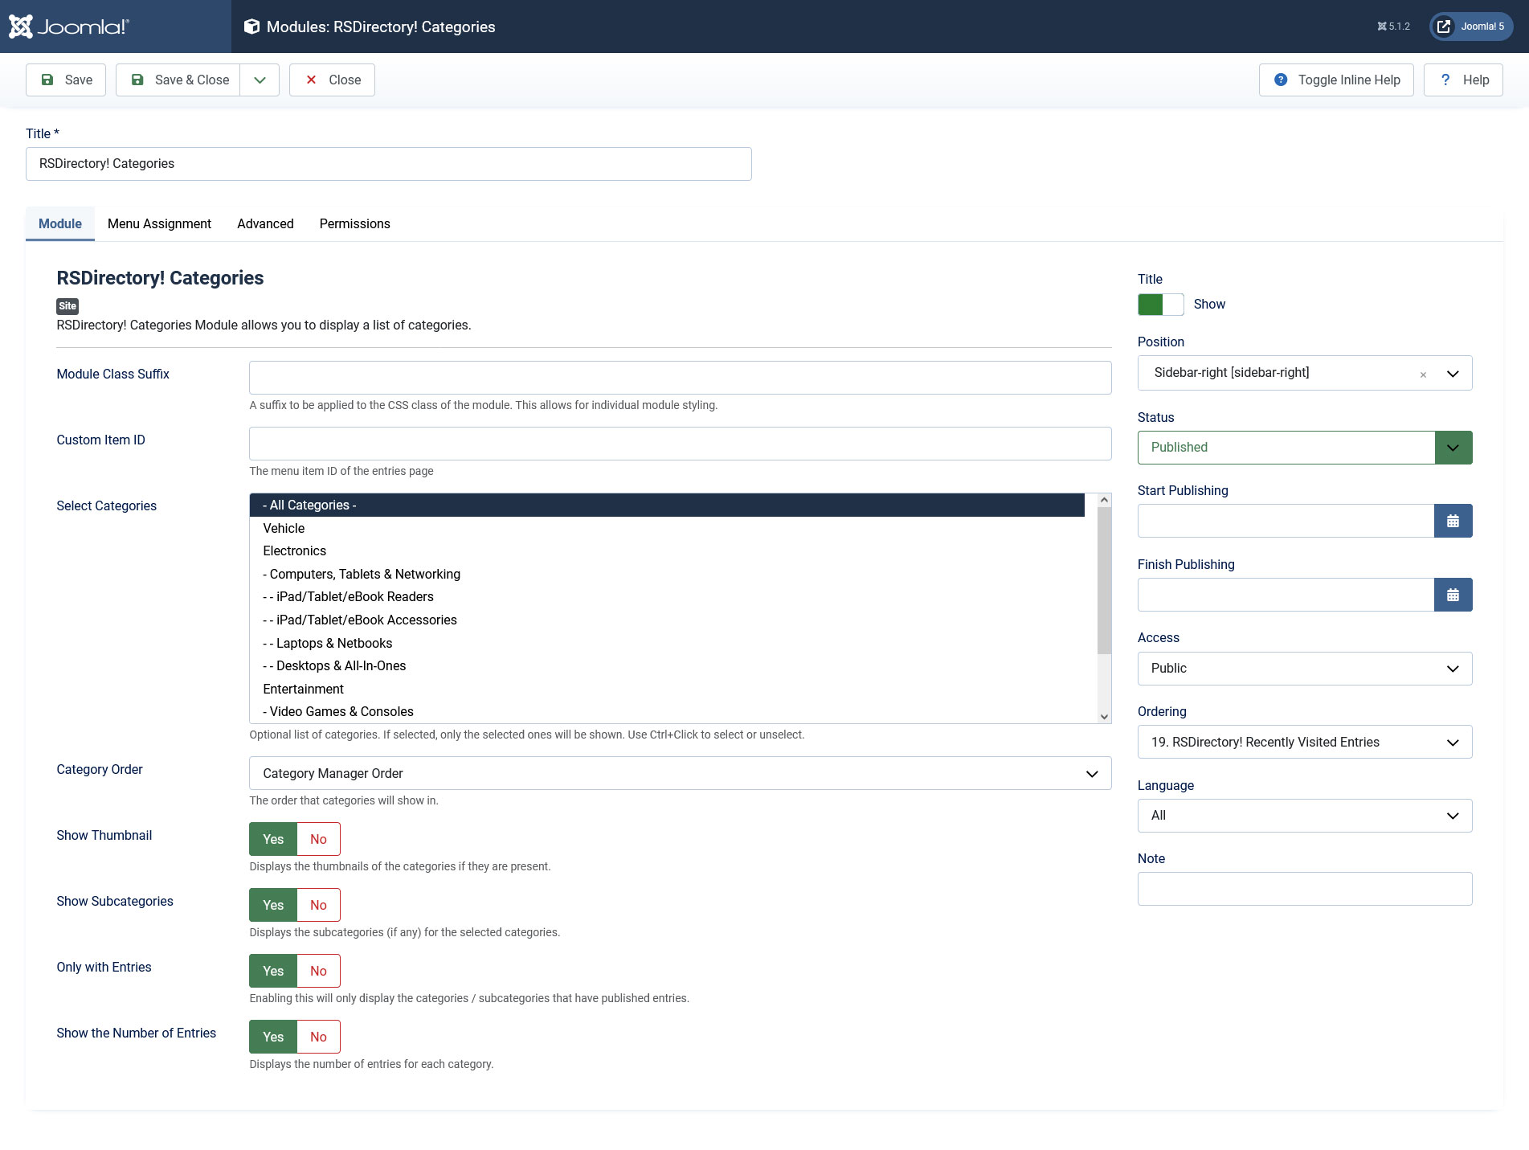Select the Vehicle category

coord(667,528)
